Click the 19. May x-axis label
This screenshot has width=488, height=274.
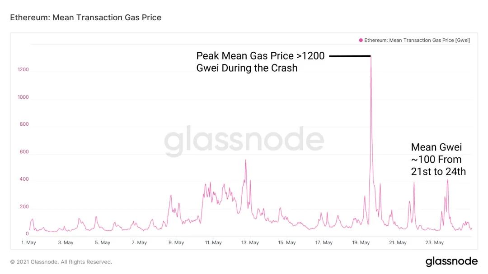pos(361,242)
